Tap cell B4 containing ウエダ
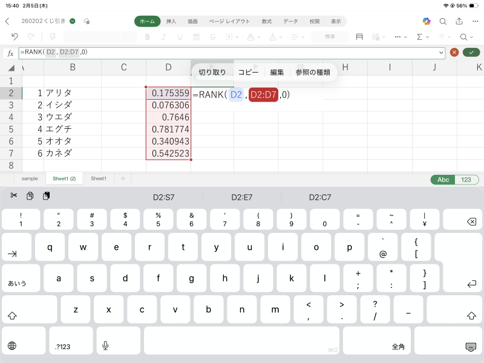Viewport: 484px width, 363px height. click(72, 117)
